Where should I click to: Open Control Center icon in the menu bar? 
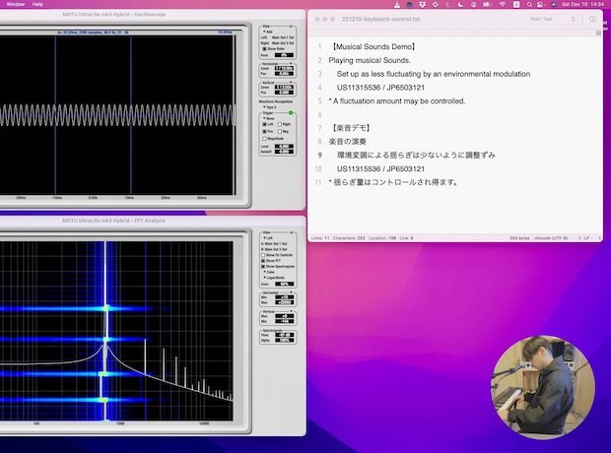[540, 5]
